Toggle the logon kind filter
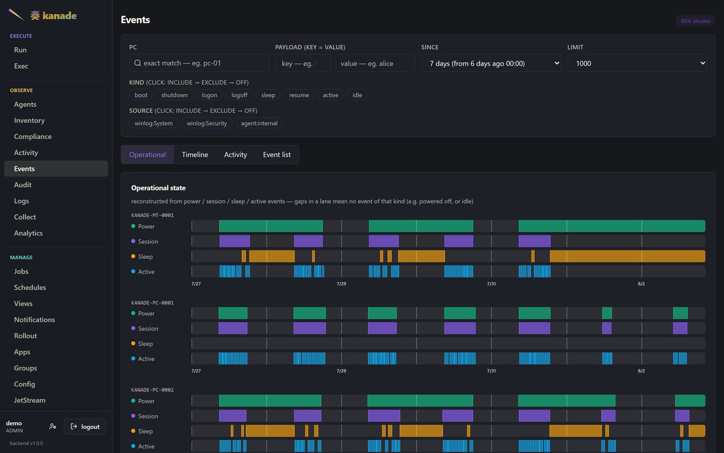Viewport: 724px width, 453px height. point(210,95)
